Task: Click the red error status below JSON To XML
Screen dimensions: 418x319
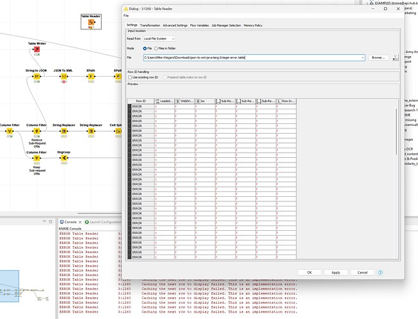Action: 64,82
